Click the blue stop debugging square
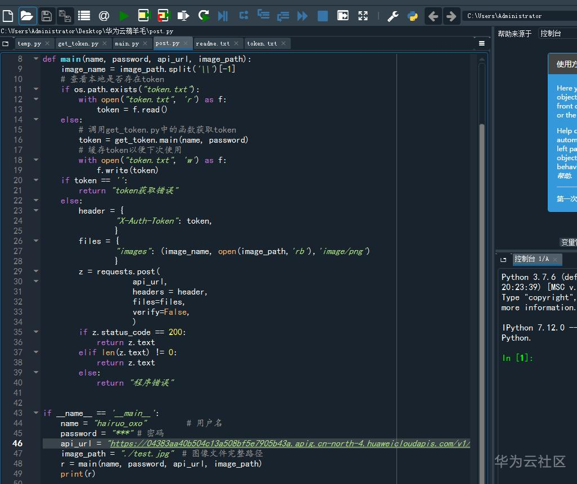The image size is (577, 484). click(x=323, y=16)
